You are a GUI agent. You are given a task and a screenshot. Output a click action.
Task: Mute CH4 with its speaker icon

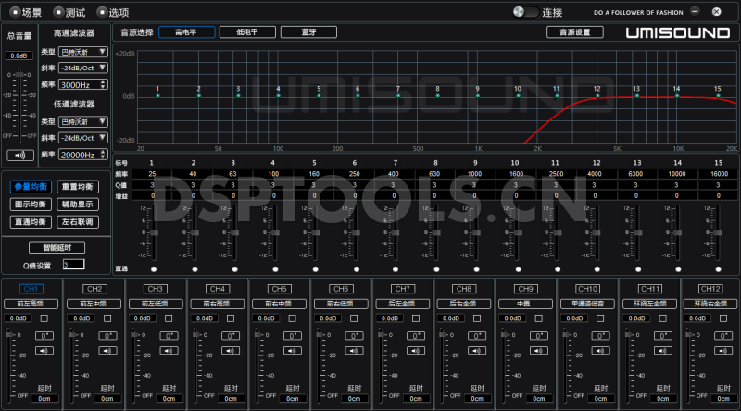pos(231,351)
